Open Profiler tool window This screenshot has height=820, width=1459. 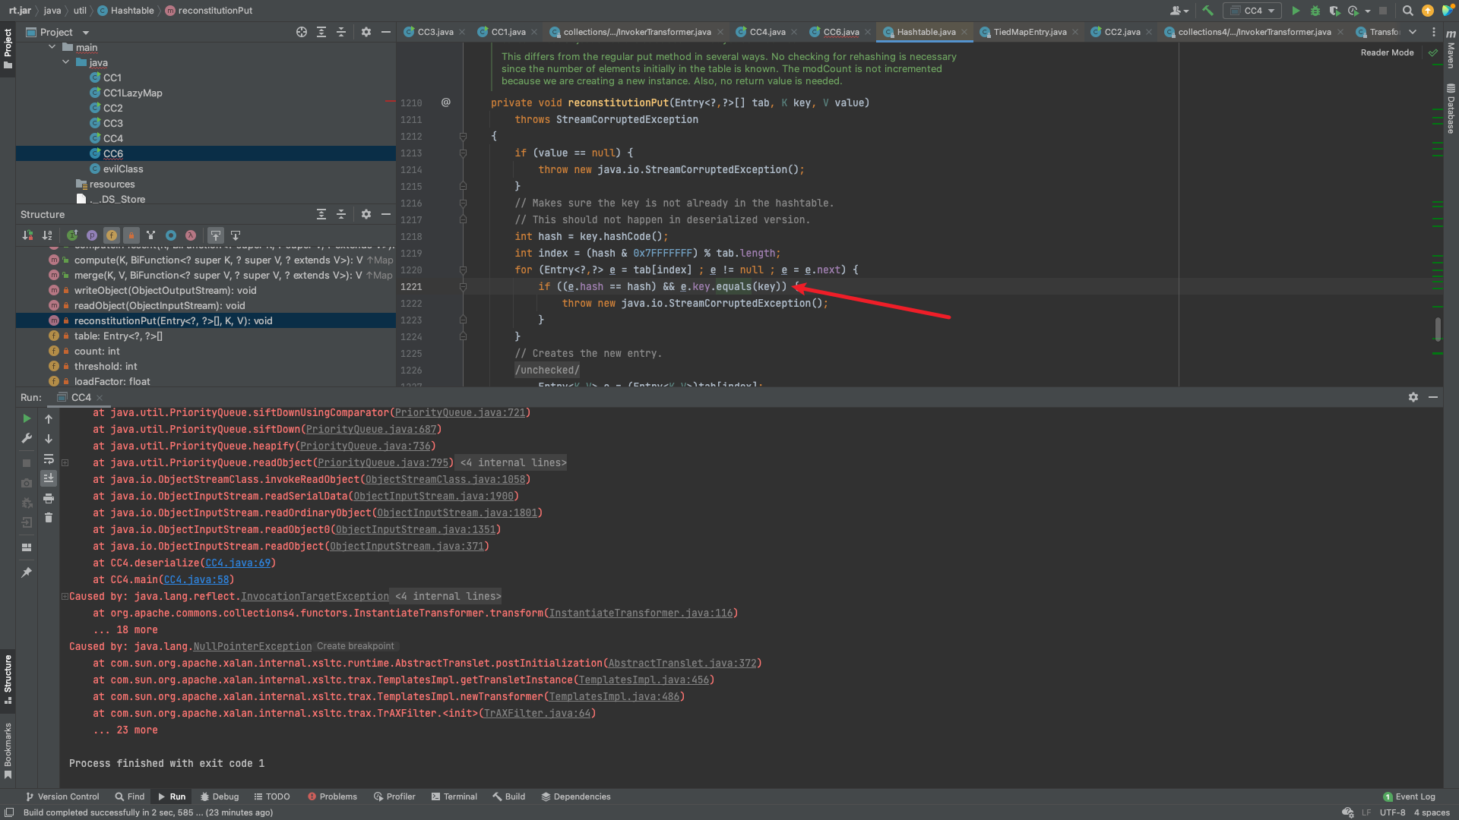pos(394,796)
